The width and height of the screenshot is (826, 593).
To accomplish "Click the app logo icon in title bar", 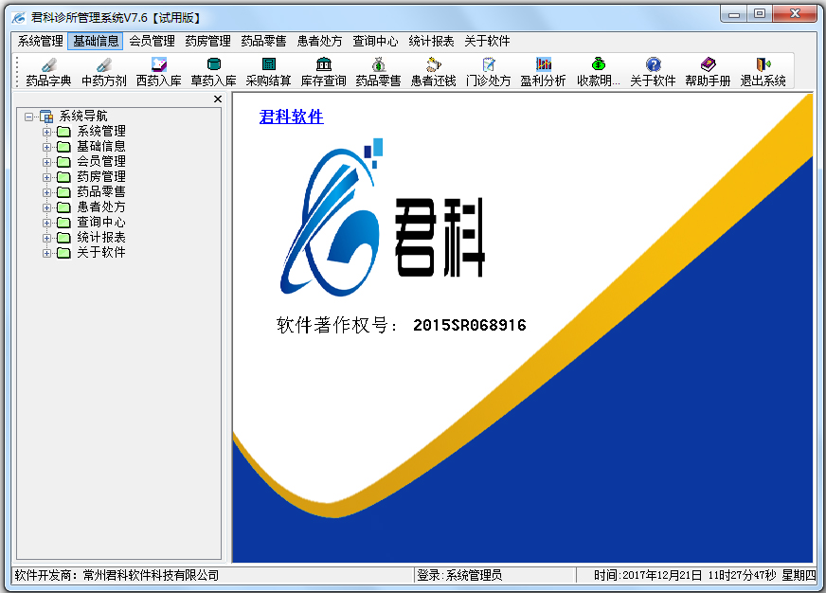I will [18, 18].
